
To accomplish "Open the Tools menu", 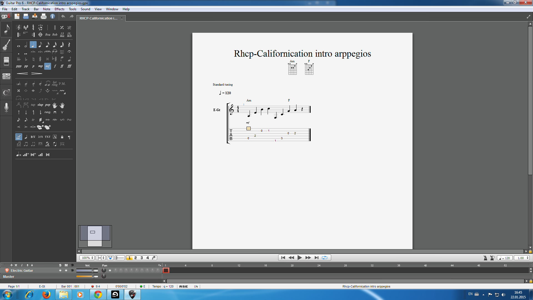I will [72, 9].
